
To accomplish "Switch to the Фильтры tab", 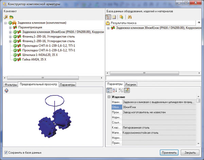I will pos(10,84).
